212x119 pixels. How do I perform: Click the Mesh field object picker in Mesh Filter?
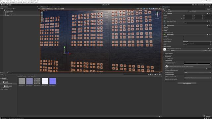coord(211,23)
